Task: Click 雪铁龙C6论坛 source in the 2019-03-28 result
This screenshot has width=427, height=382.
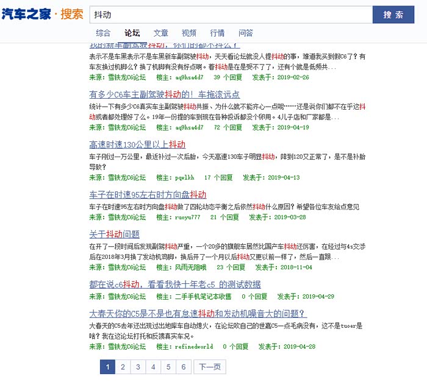Action: 127,217
